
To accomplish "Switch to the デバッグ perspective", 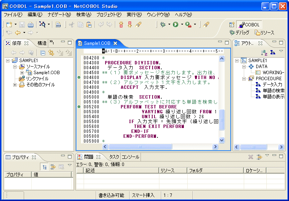I will coord(239,33).
